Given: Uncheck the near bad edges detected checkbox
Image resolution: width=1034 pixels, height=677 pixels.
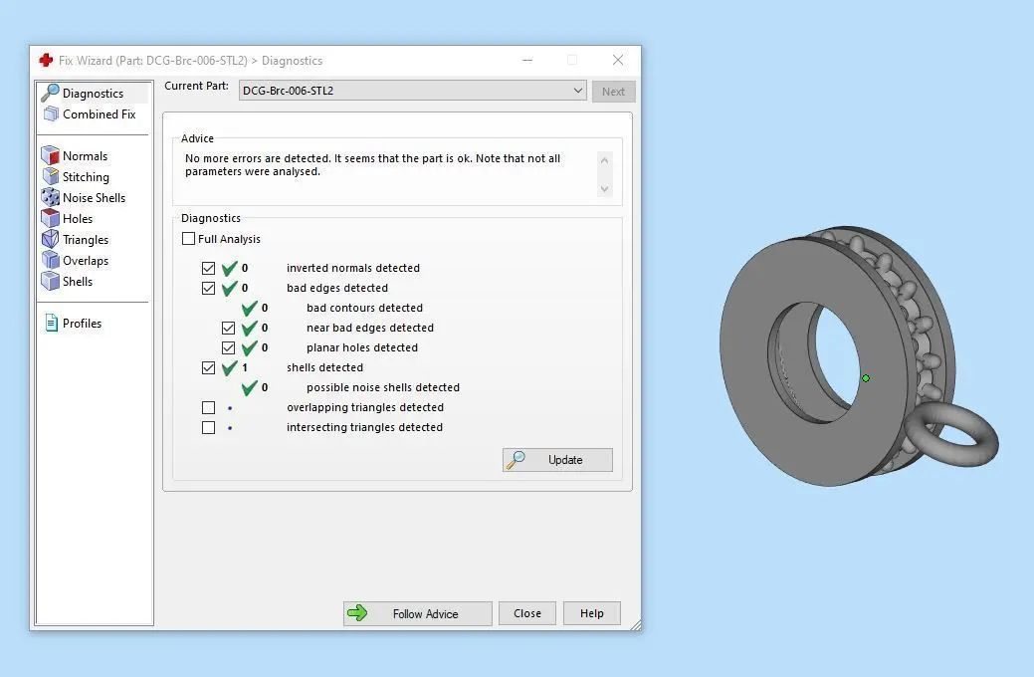Looking at the screenshot, I should (228, 328).
